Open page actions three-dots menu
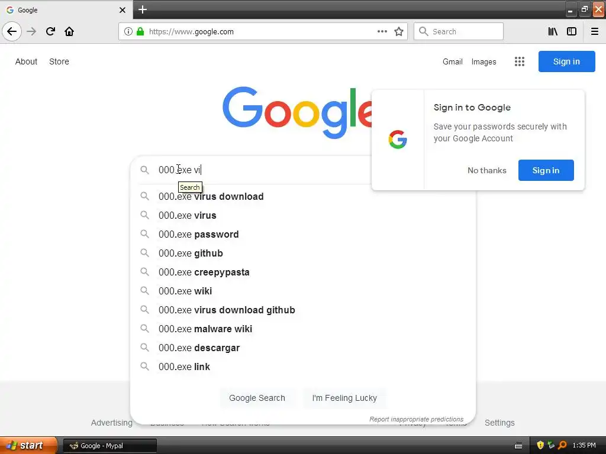Image resolution: width=606 pixels, height=454 pixels. [382, 31]
